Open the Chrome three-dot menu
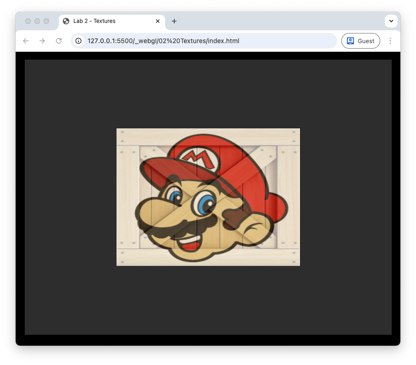Image resolution: width=416 pixels, height=365 pixels. (390, 41)
